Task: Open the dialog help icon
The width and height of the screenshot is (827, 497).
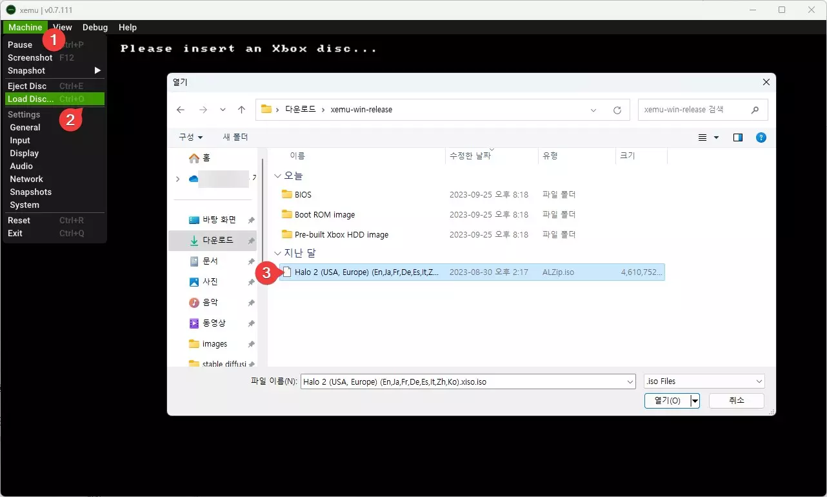Action: coord(761,137)
